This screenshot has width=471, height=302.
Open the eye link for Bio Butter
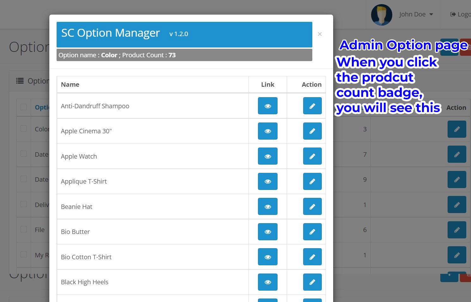pos(267,232)
